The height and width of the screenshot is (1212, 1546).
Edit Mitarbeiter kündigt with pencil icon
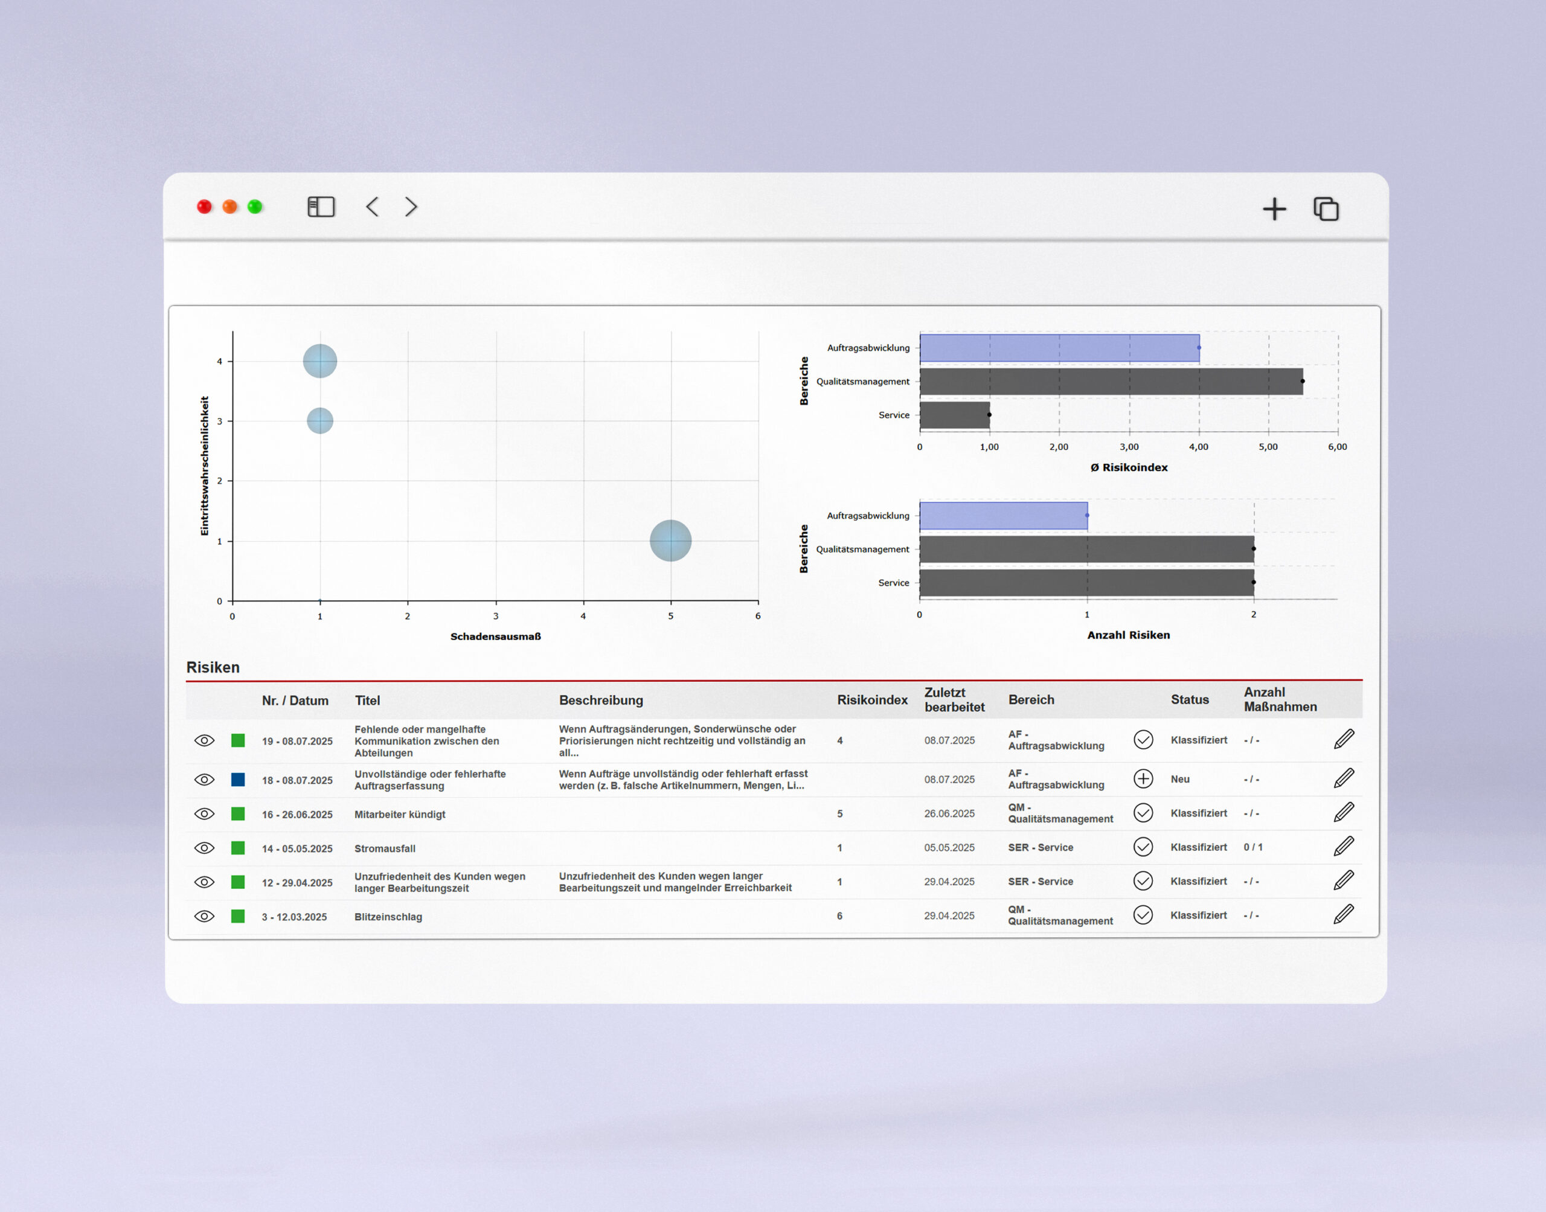point(1344,812)
